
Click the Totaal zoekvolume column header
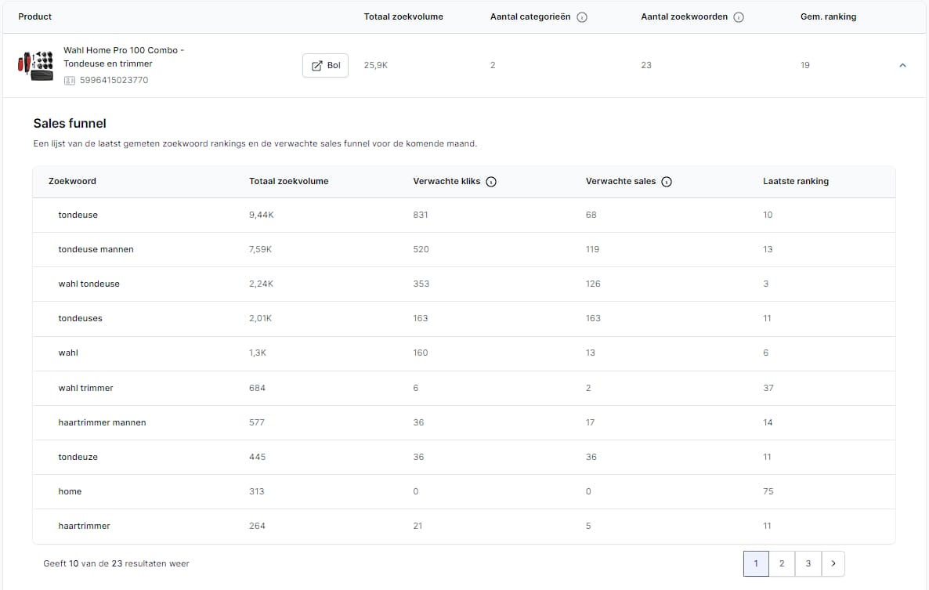(288, 181)
